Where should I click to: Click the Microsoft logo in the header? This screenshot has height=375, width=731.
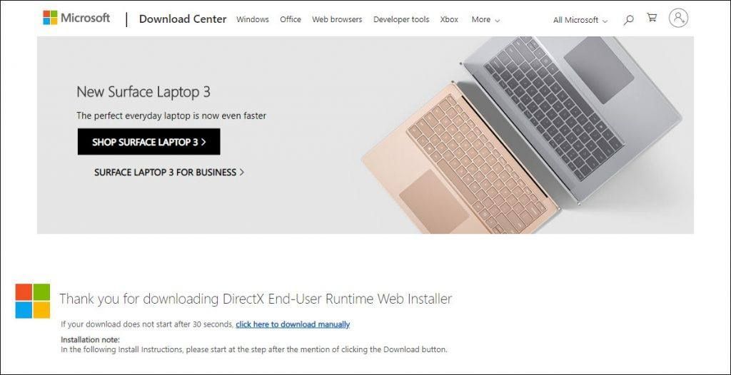click(x=76, y=18)
